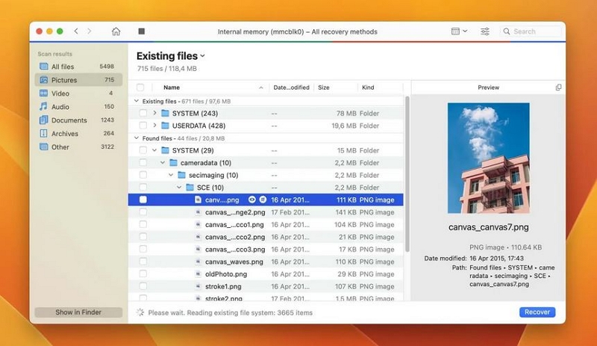Click the oldPhoto.png file icon
This screenshot has width=597, height=346.
[198, 274]
